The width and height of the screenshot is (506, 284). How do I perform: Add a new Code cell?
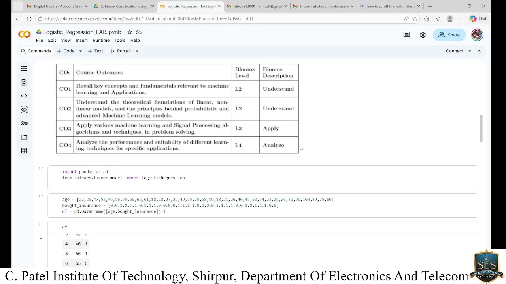click(x=66, y=51)
